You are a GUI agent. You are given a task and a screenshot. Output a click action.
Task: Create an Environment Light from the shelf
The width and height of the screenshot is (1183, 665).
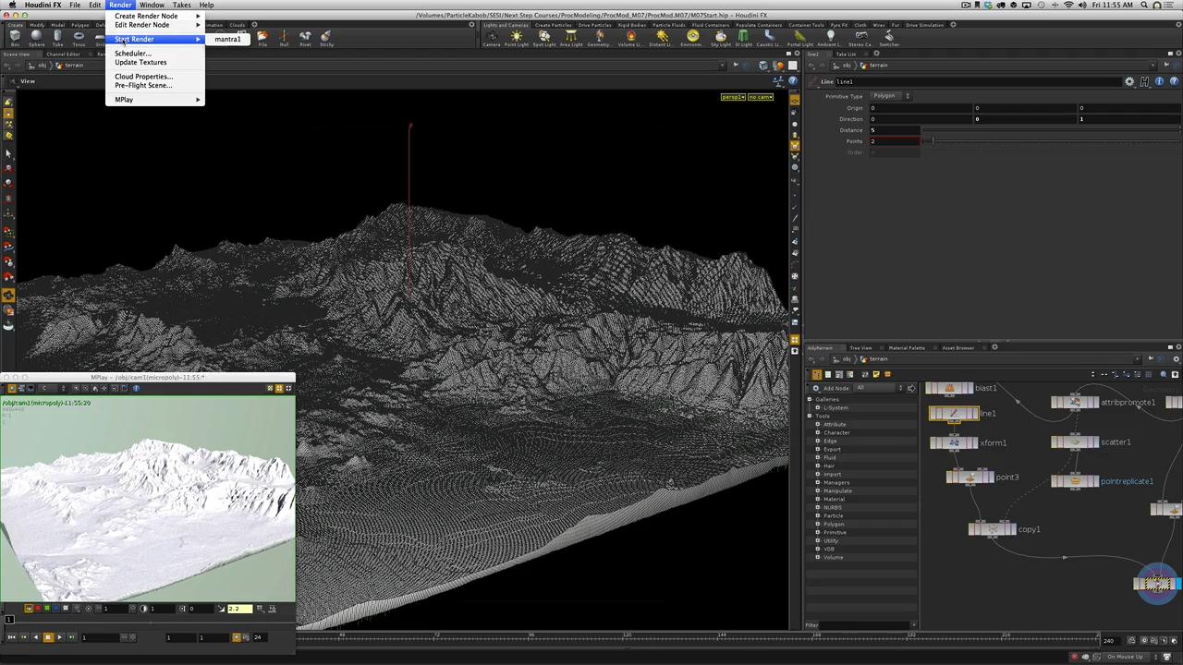[691, 38]
